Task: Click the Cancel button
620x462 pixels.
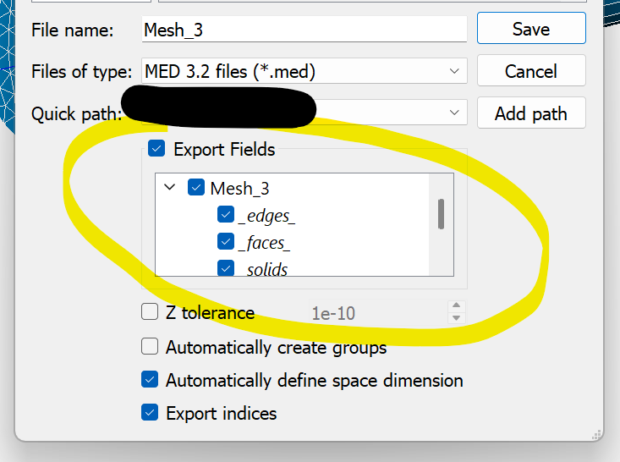Action: (x=530, y=71)
